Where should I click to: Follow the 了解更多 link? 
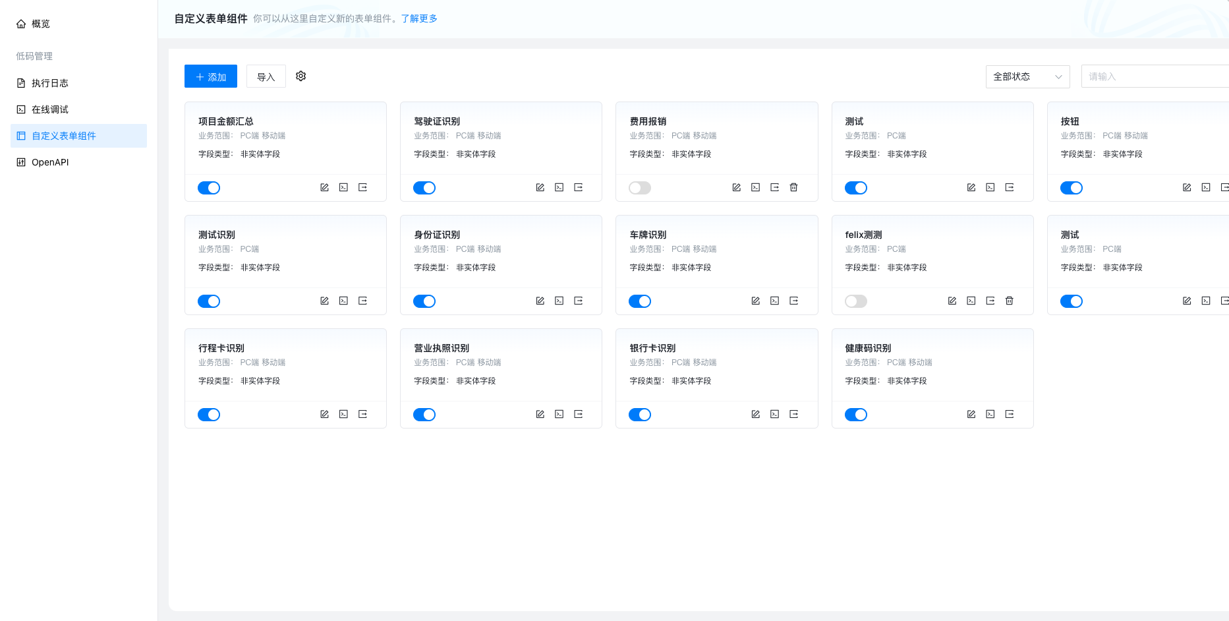tap(419, 18)
